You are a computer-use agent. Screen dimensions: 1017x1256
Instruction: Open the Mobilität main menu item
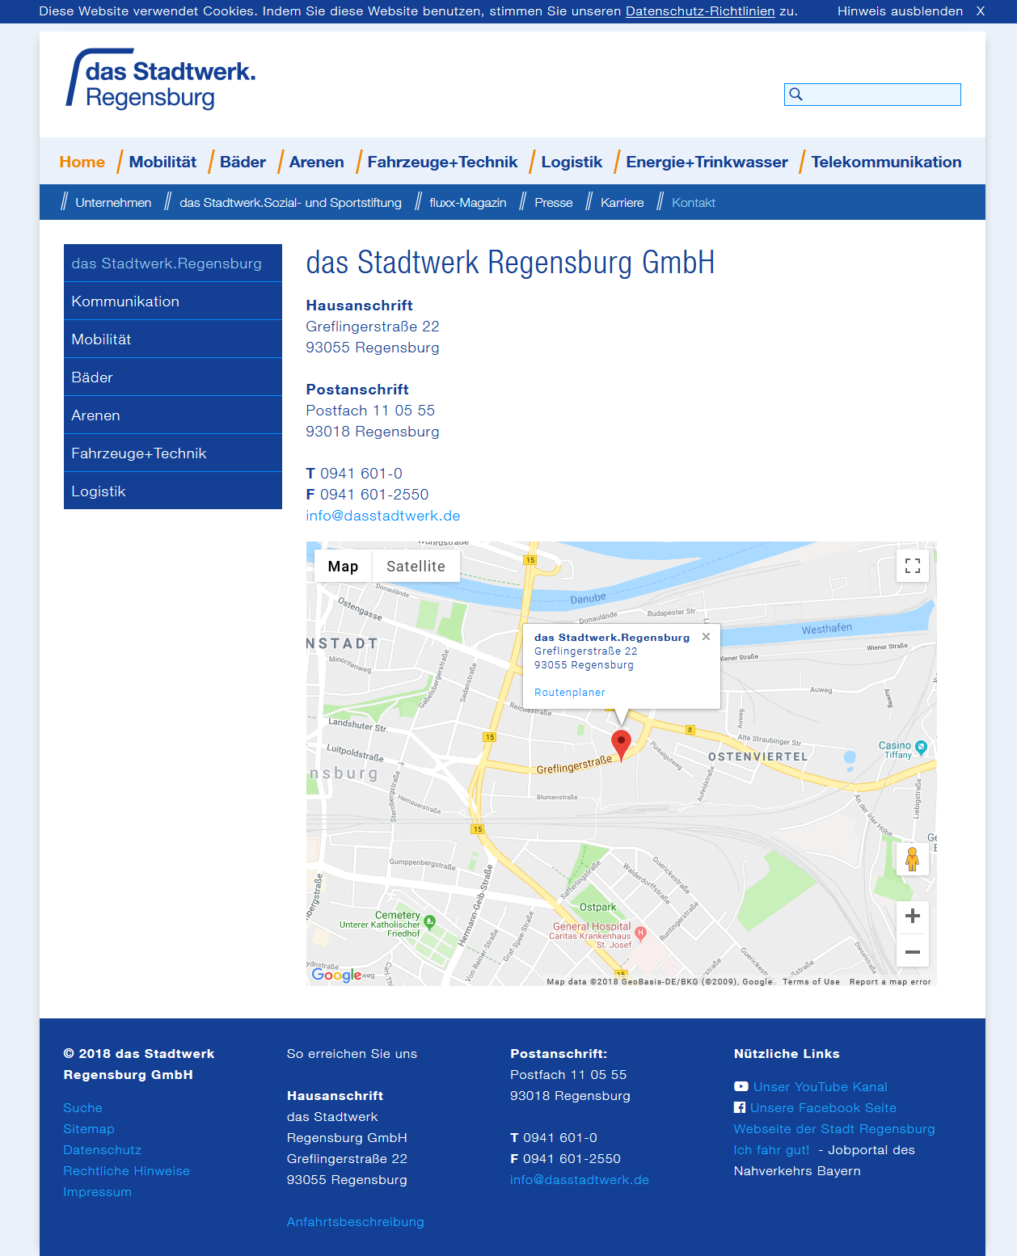tap(162, 162)
